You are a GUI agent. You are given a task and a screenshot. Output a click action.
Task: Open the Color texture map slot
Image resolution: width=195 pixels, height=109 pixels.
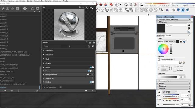tap(89, 46)
